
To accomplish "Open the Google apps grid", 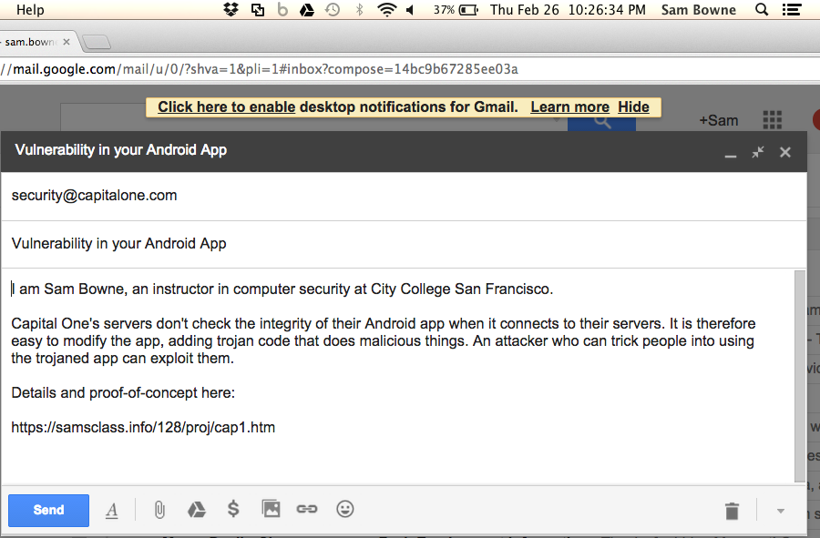I will [772, 120].
